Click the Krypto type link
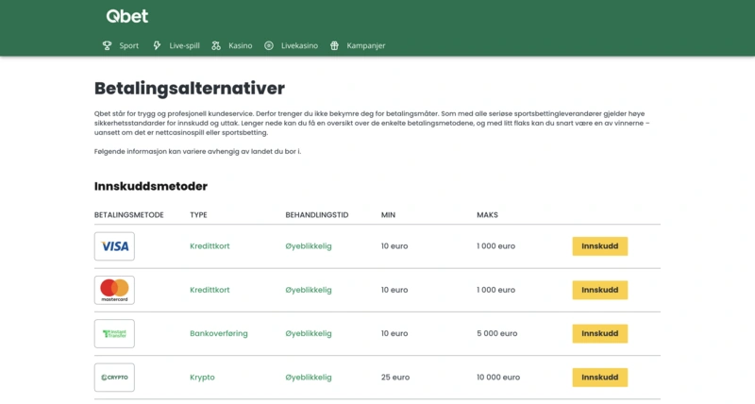Viewport: 755px width, 404px height. pyautogui.click(x=202, y=377)
